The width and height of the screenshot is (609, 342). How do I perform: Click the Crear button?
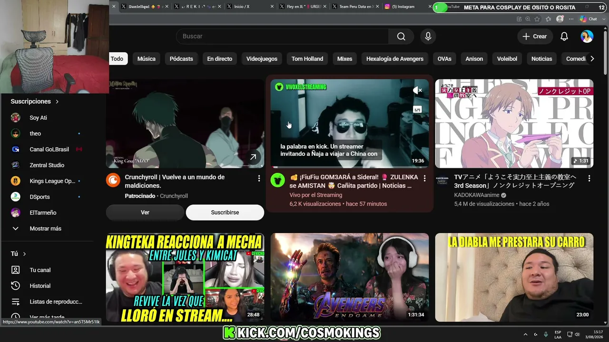pos(535,37)
